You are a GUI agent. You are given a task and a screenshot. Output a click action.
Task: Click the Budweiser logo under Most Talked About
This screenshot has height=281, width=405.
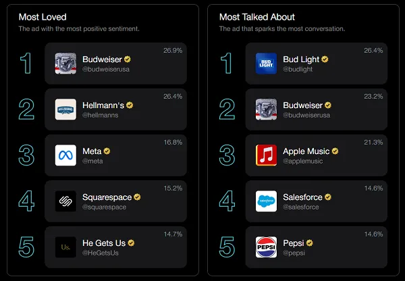pos(266,109)
